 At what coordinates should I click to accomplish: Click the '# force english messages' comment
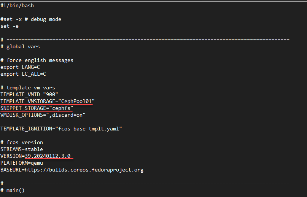[x=37, y=60]
